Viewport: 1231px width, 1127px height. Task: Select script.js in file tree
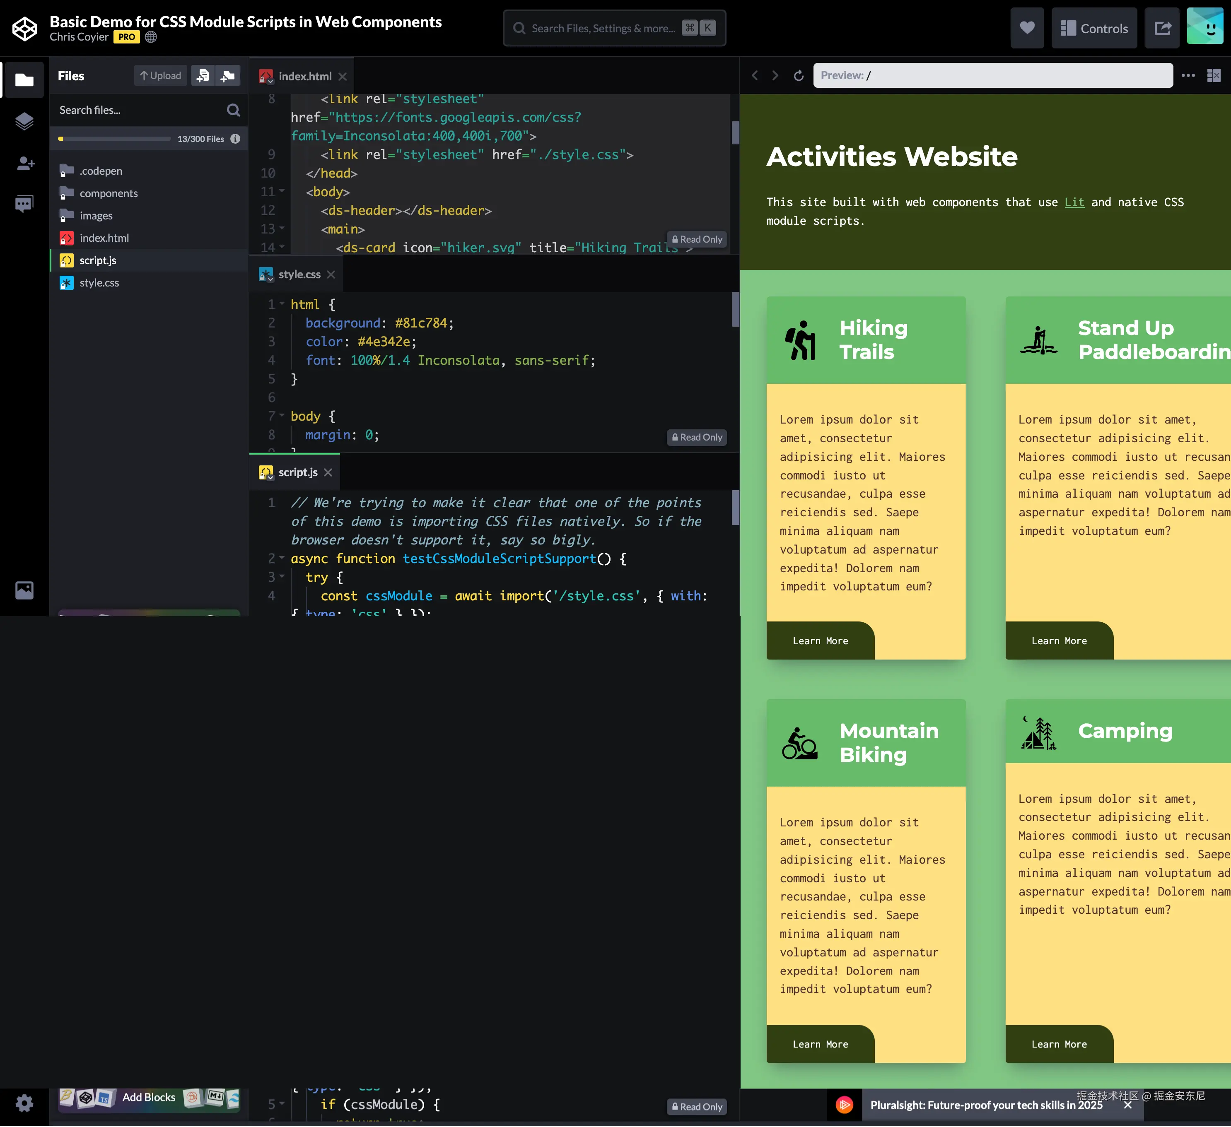[98, 261]
